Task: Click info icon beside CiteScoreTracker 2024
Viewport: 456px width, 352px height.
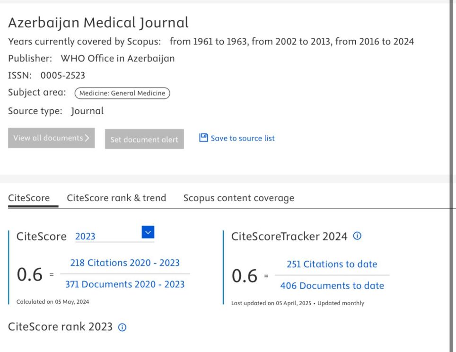Action: (357, 236)
